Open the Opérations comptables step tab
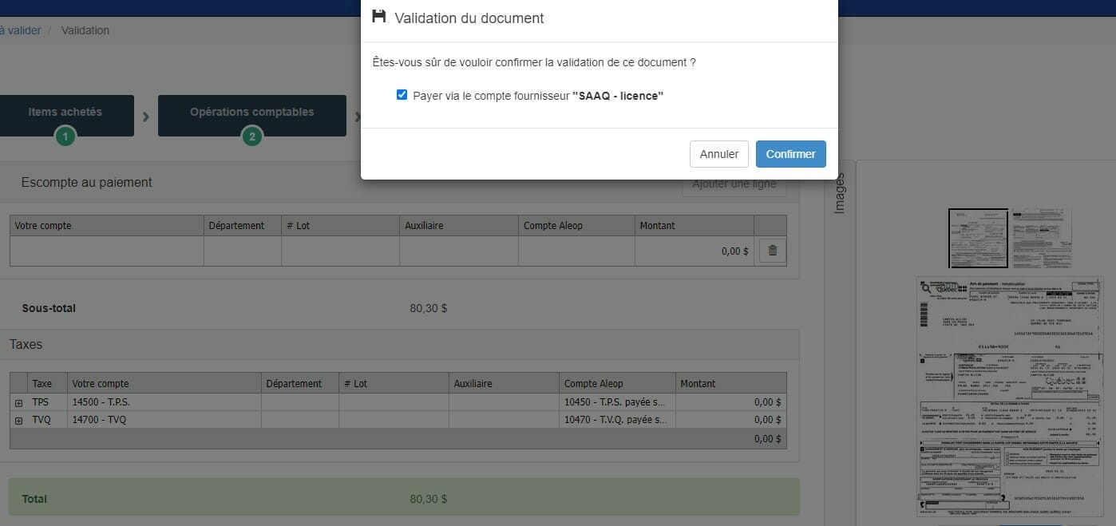The height and width of the screenshot is (526, 1116). click(252, 113)
